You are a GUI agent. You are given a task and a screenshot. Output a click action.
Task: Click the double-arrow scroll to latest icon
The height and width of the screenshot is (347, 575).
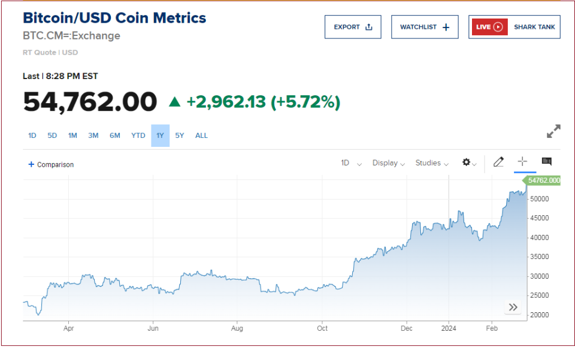coord(513,307)
